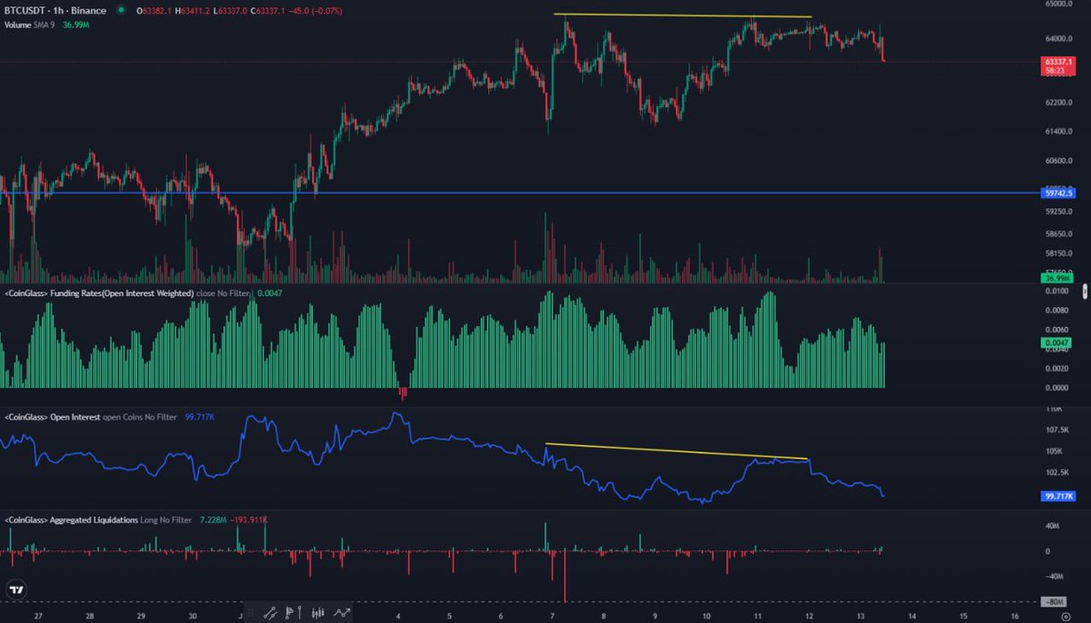
Task: Click the liquidation value 7.228M
Action: click(x=212, y=519)
